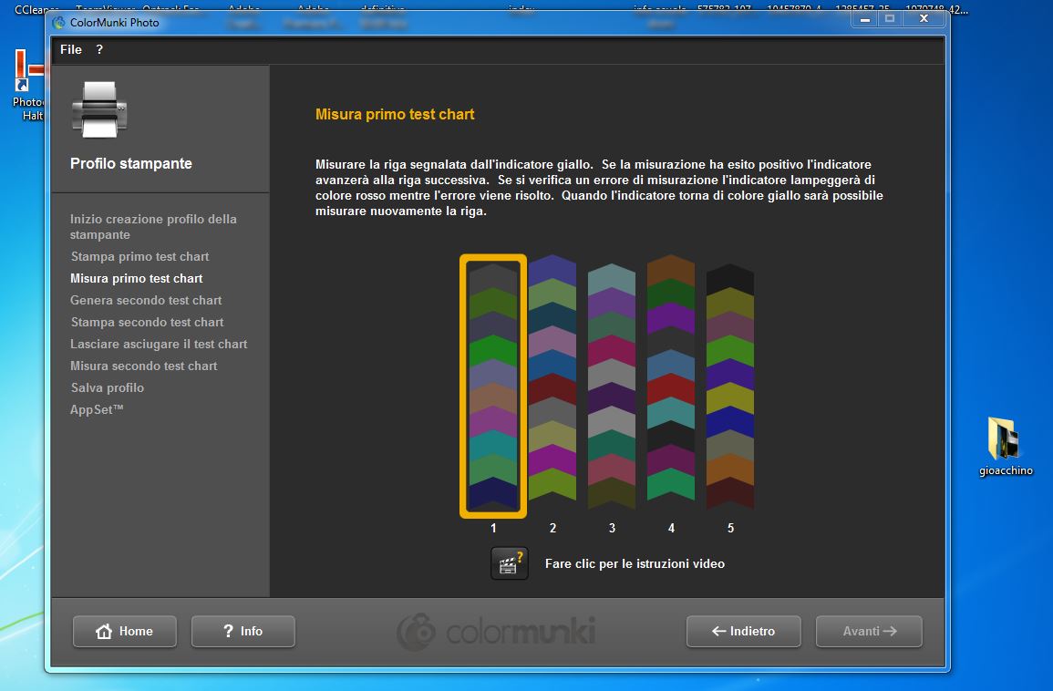
Task: Click the Home button
Action: [125, 631]
